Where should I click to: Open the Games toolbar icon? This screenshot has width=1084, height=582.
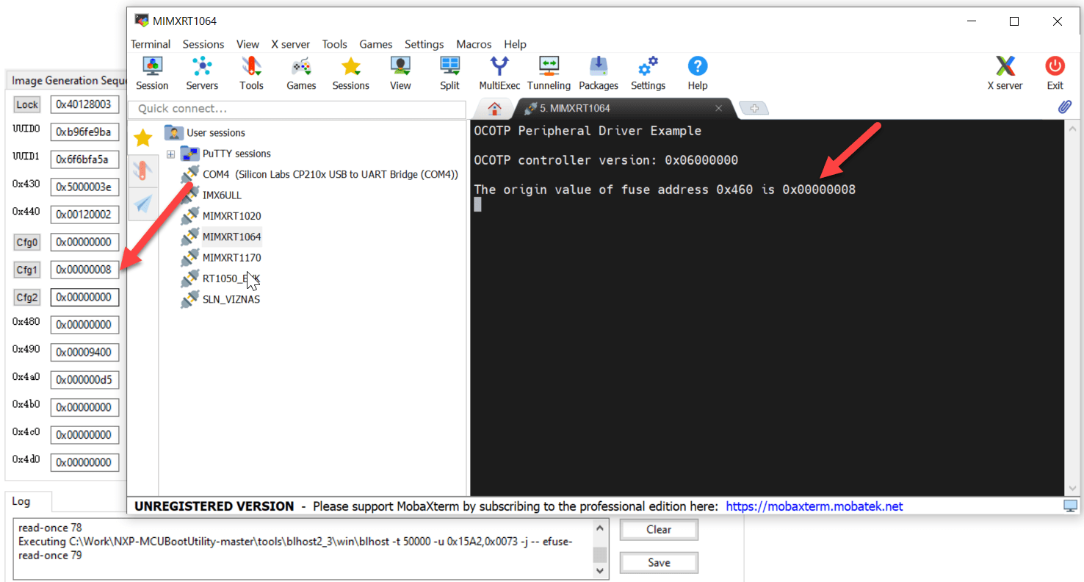coord(301,73)
